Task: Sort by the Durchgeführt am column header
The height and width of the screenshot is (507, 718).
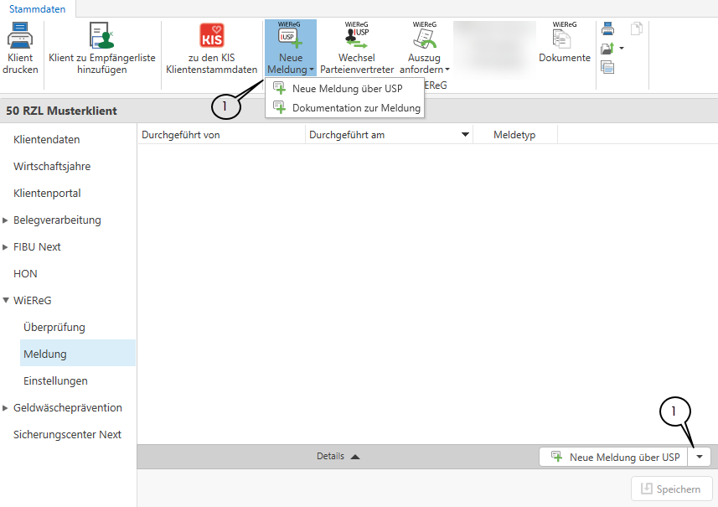Action: 346,135
